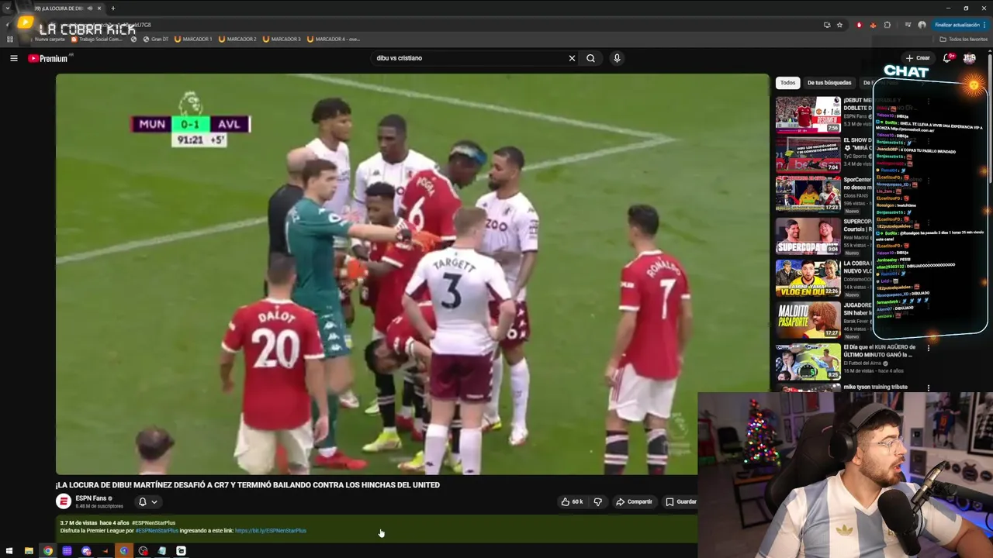Run search with the magnifier button

591,58
